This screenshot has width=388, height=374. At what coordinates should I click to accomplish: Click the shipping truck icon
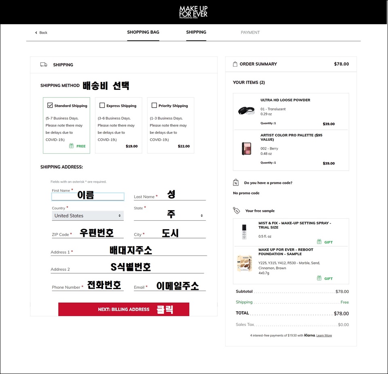click(x=44, y=65)
